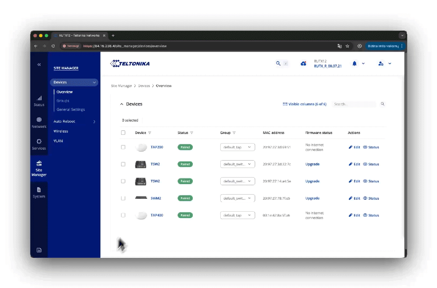437x288 pixels.
Task: Click the devices Search input field
Action: [x=354, y=104]
